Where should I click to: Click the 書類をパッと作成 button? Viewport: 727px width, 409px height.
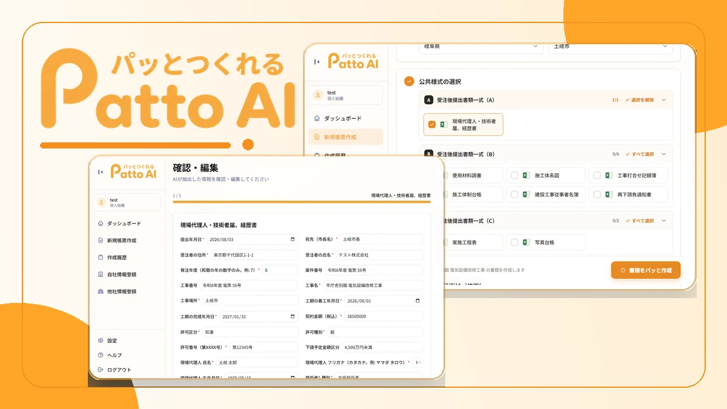pyautogui.click(x=646, y=270)
